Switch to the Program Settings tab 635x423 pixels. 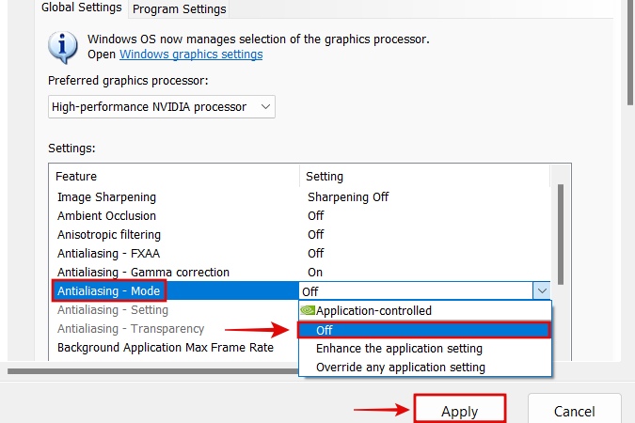(x=179, y=9)
